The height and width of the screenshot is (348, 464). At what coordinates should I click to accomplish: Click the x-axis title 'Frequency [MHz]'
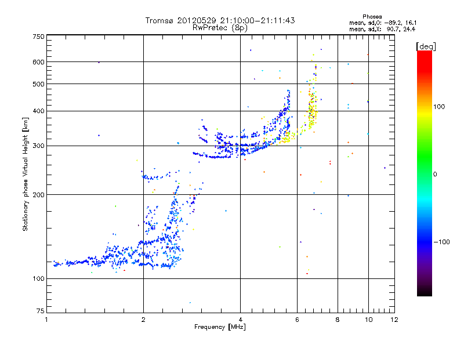[220, 327]
